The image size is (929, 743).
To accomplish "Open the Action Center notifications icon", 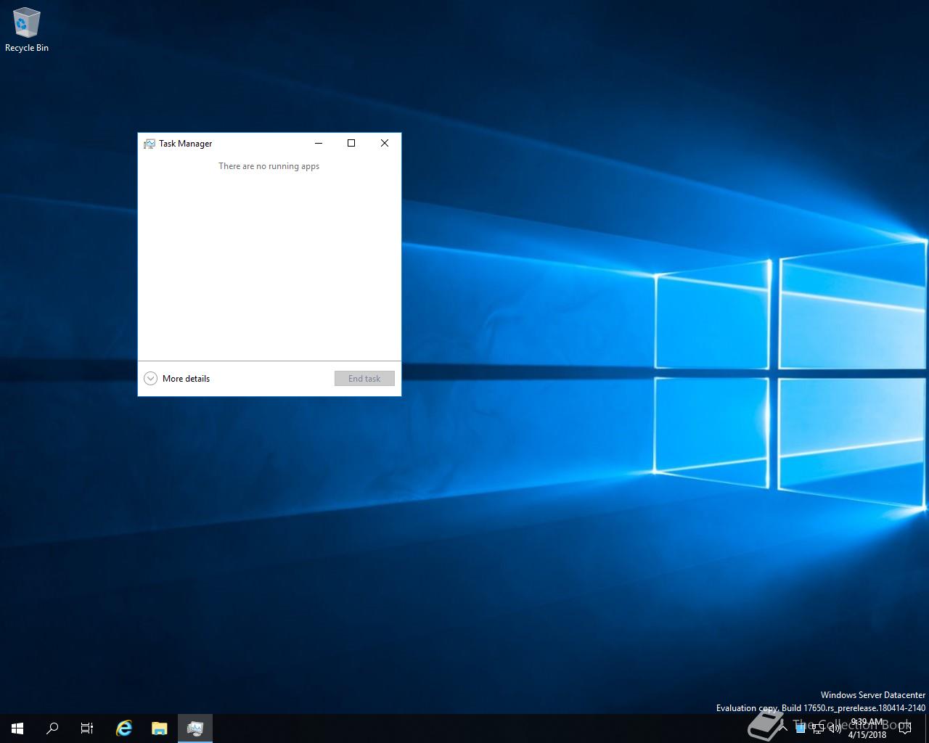I will 904,728.
